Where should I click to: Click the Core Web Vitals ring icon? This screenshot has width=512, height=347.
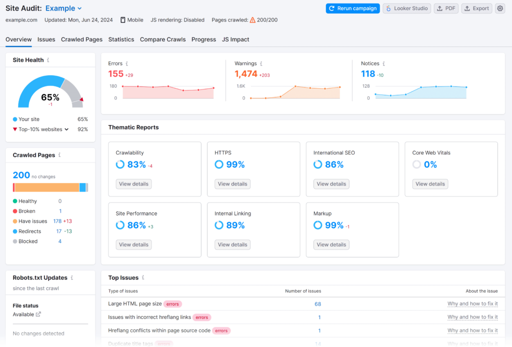(x=416, y=164)
